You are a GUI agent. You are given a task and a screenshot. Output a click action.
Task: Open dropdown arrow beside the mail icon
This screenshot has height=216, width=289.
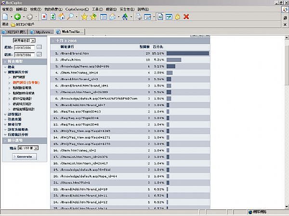pyautogui.click(x=118, y=17)
